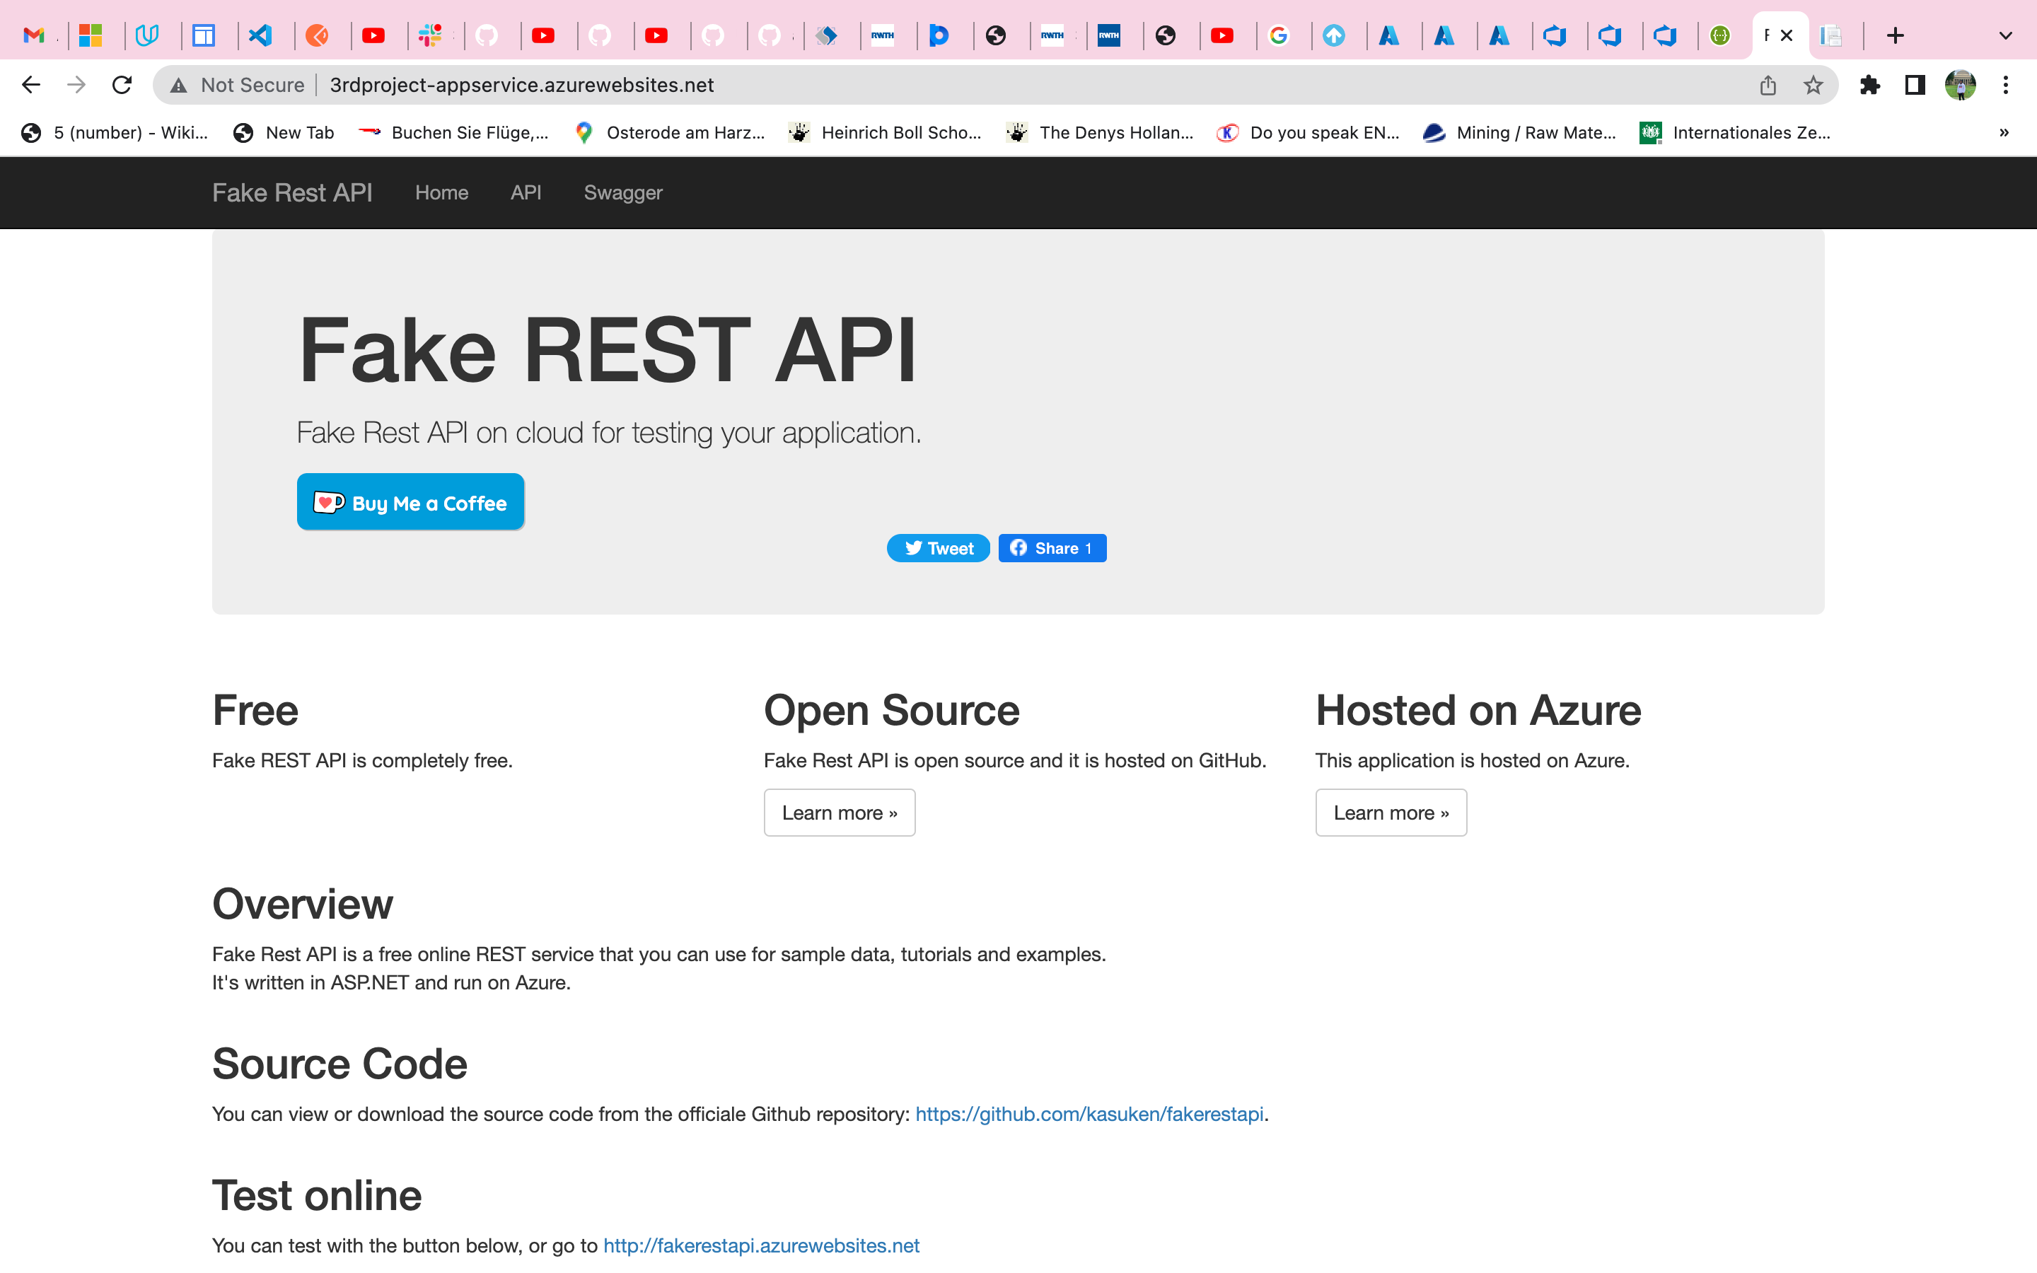
Task: Open the Gmail pinned tab
Action: (35, 35)
